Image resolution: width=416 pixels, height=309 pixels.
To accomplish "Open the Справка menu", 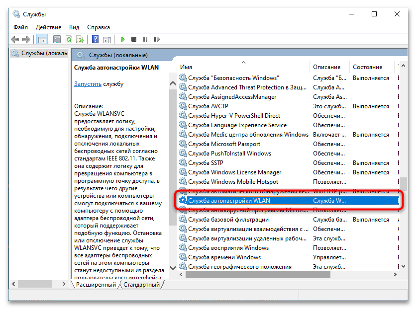I will point(98,27).
